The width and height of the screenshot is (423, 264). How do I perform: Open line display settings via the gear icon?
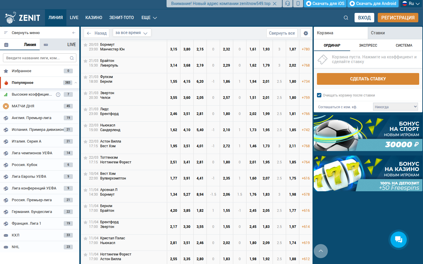click(305, 33)
